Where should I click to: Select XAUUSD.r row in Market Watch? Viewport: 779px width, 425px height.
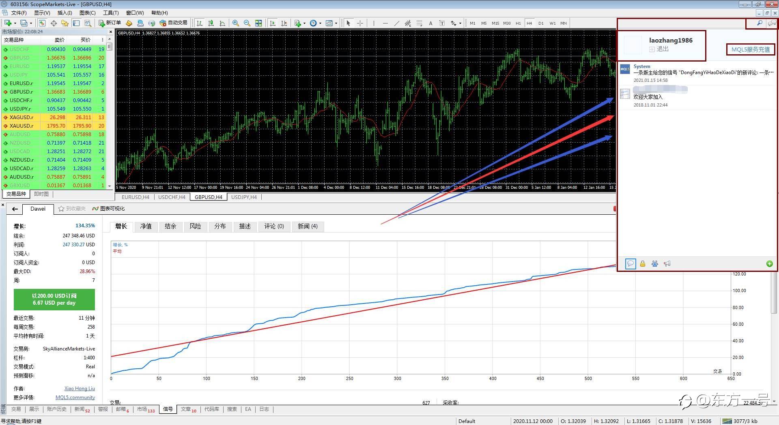[54, 126]
